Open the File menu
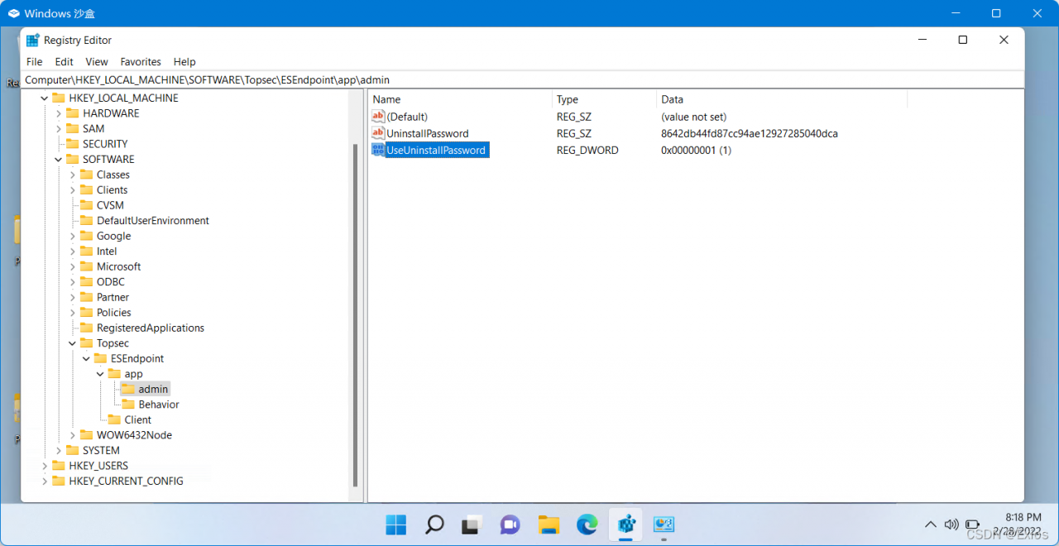The width and height of the screenshot is (1059, 546). point(35,62)
